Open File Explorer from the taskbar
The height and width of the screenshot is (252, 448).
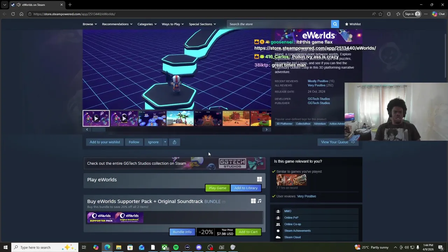pos(119,247)
